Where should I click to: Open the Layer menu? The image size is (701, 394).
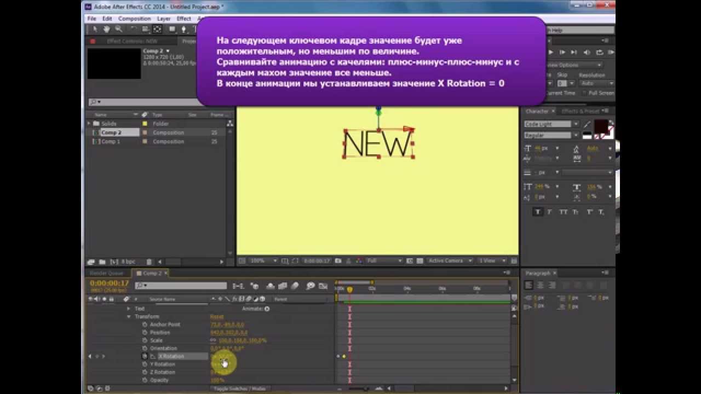coord(163,19)
